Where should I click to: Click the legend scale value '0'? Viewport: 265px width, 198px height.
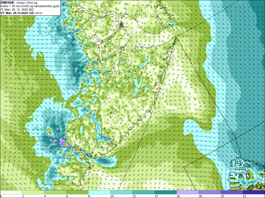point(1,196)
